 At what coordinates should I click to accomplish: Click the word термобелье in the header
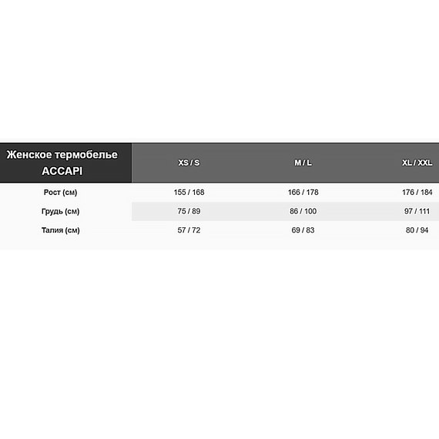click(x=86, y=155)
